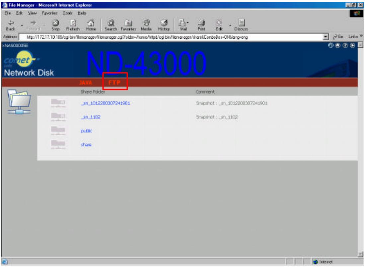The image size is (365, 267).
Task: Open the Tools menu
Action: click(67, 13)
